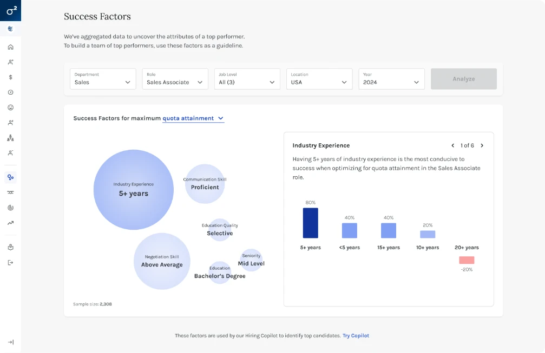Go to previous factor with left chevron
This screenshot has width=545, height=353.
pos(452,145)
